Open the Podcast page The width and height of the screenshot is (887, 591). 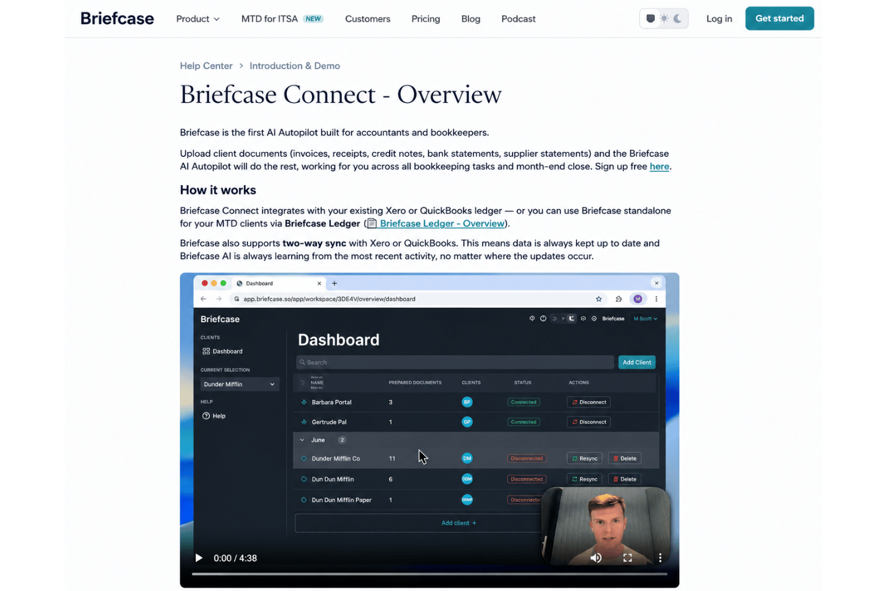point(518,19)
